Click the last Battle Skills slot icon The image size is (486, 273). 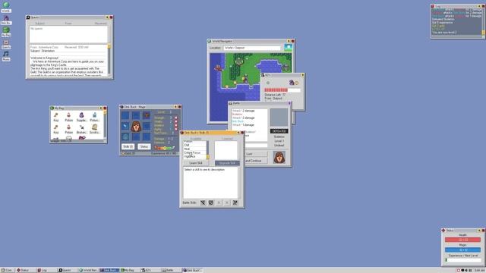(235, 202)
